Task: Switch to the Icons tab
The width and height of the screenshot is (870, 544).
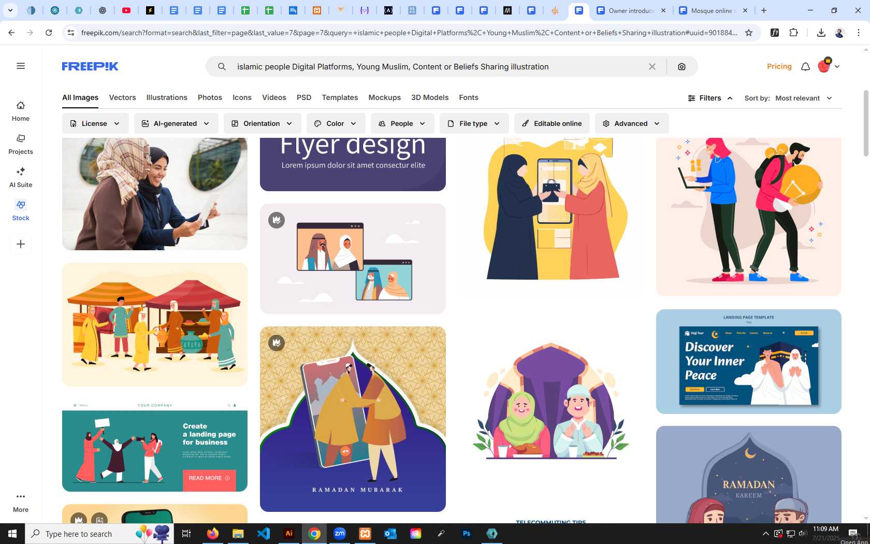Action: [x=242, y=97]
